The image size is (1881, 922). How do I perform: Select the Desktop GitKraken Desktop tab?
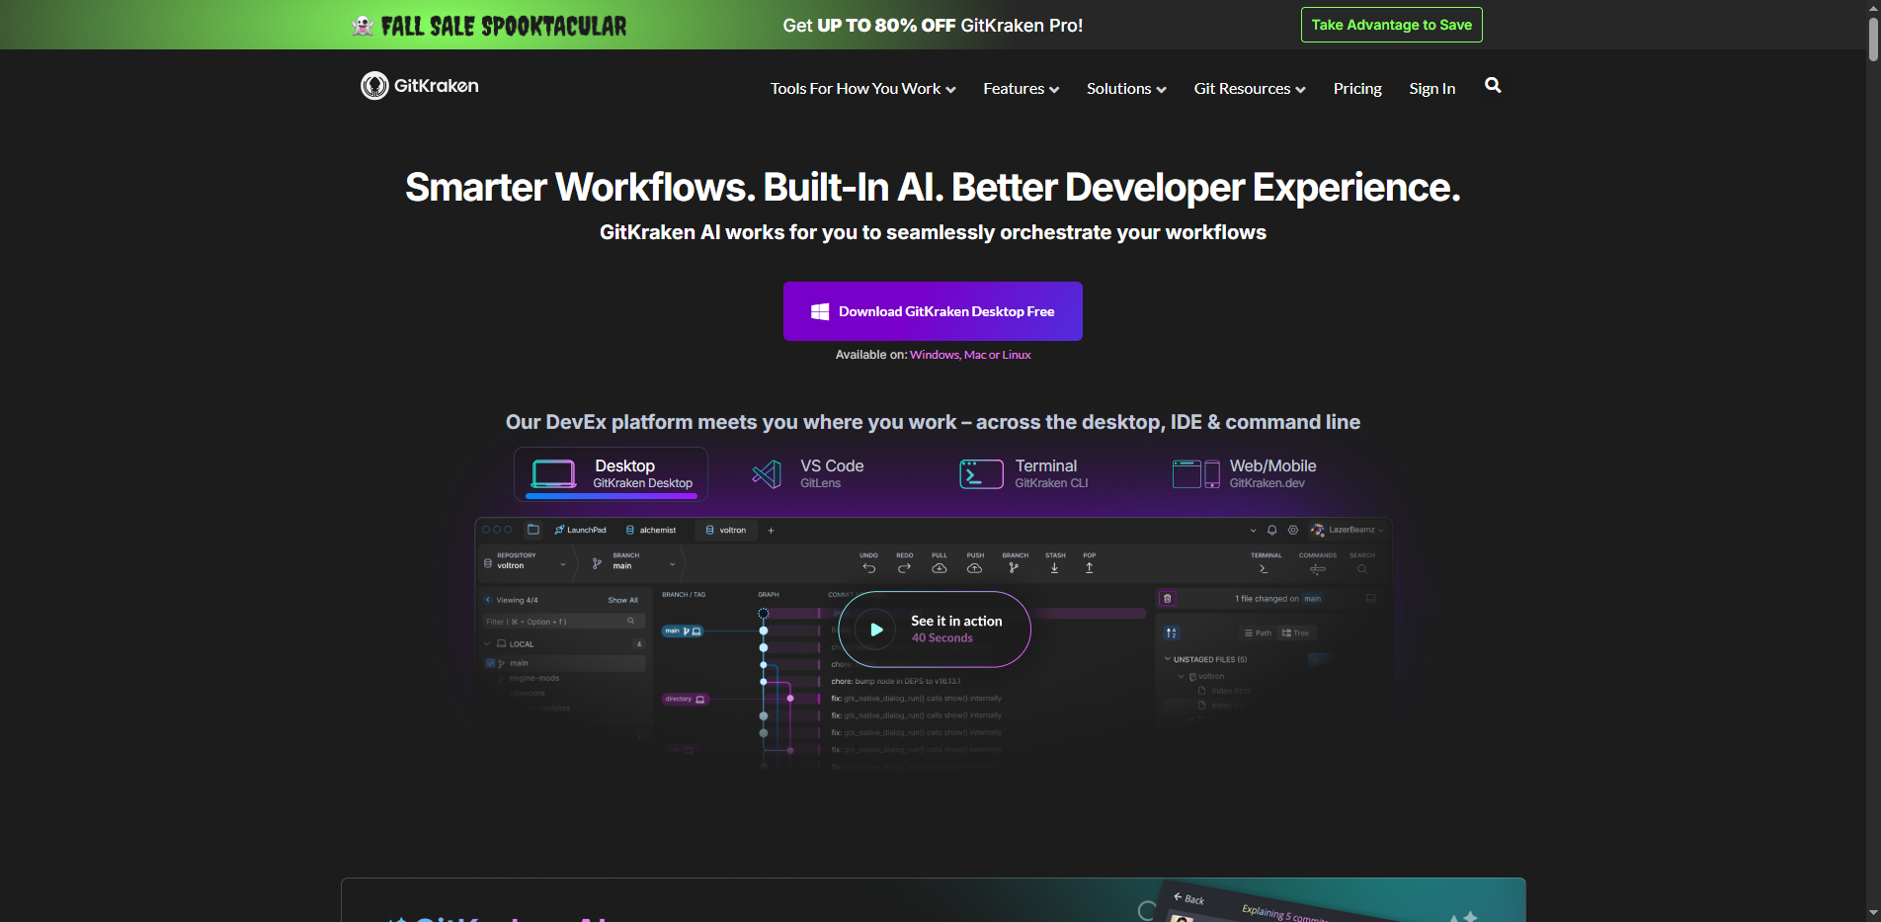pos(611,474)
